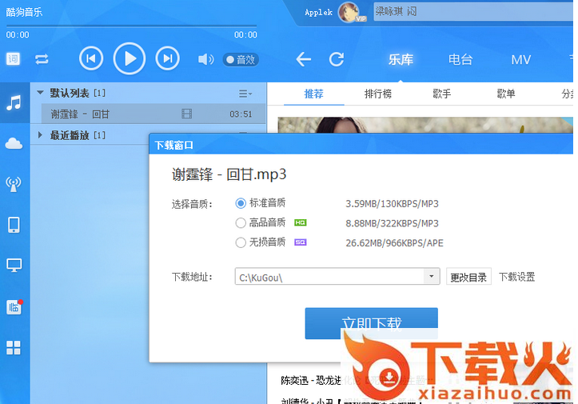Image resolution: width=578 pixels, height=404 pixels.
Task: Click the Play button
Action: coord(130,58)
